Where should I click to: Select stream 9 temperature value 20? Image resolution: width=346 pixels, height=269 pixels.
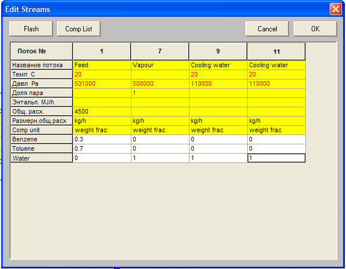pos(218,74)
